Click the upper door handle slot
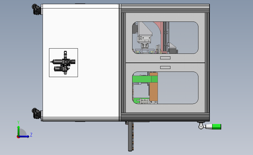 [165, 58]
